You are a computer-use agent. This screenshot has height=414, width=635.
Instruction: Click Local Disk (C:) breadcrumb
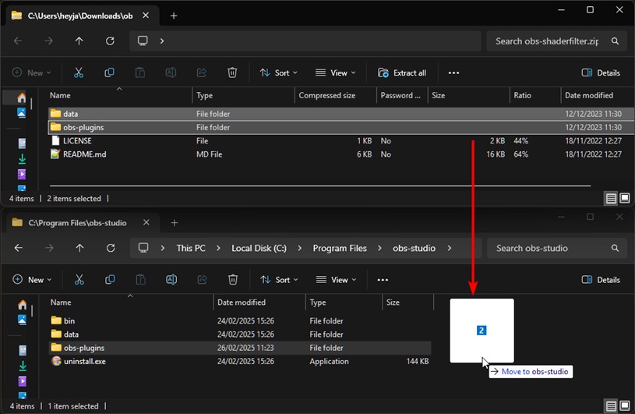259,248
